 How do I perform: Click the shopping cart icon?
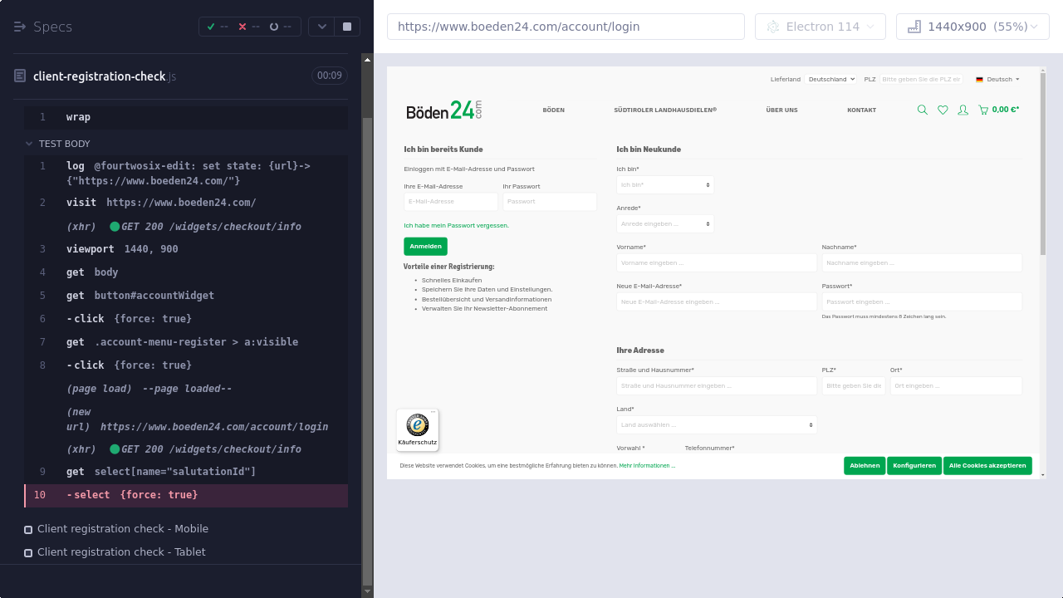(983, 110)
